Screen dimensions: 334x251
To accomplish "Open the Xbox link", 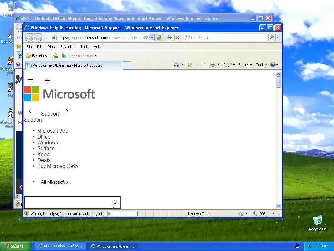I will [x=43, y=154].
